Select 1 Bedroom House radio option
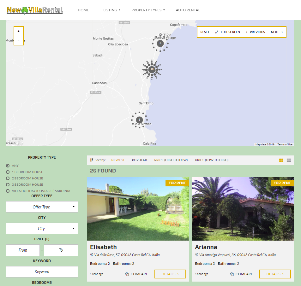 (8, 172)
